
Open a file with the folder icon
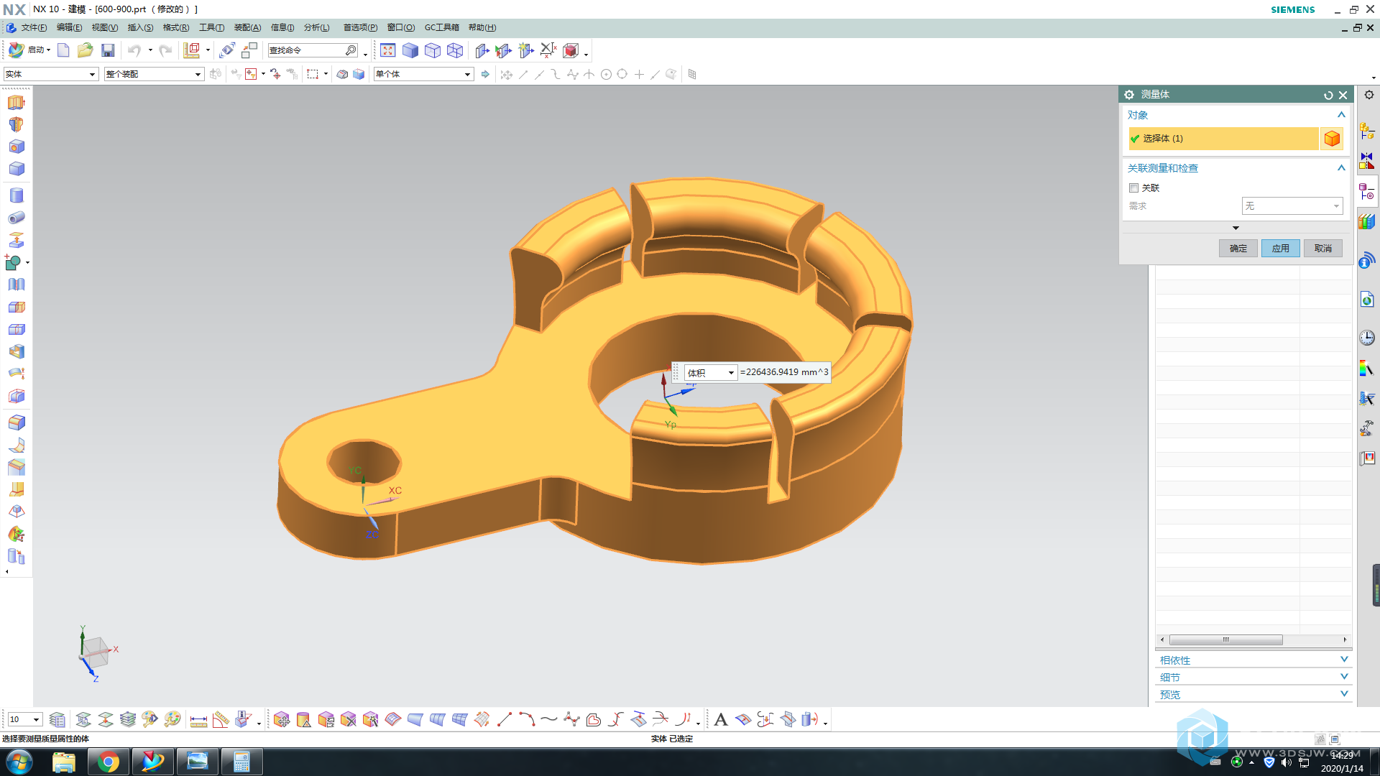point(86,50)
